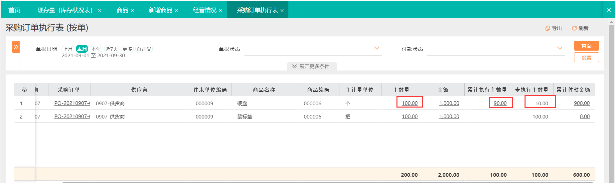The image size is (615, 183).
Task: Close the 经营情况 tab
Action: pyautogui.click(x=221, y=11)
